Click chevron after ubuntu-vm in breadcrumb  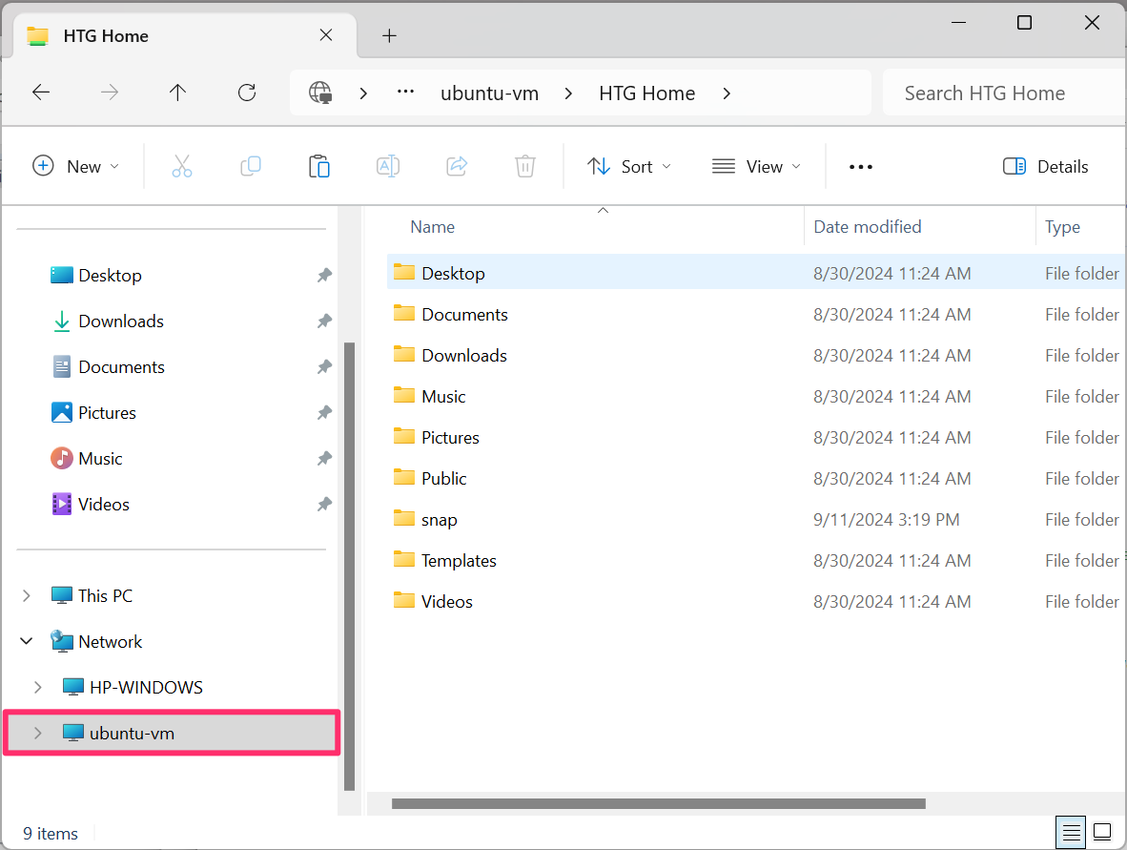point(568,93)
